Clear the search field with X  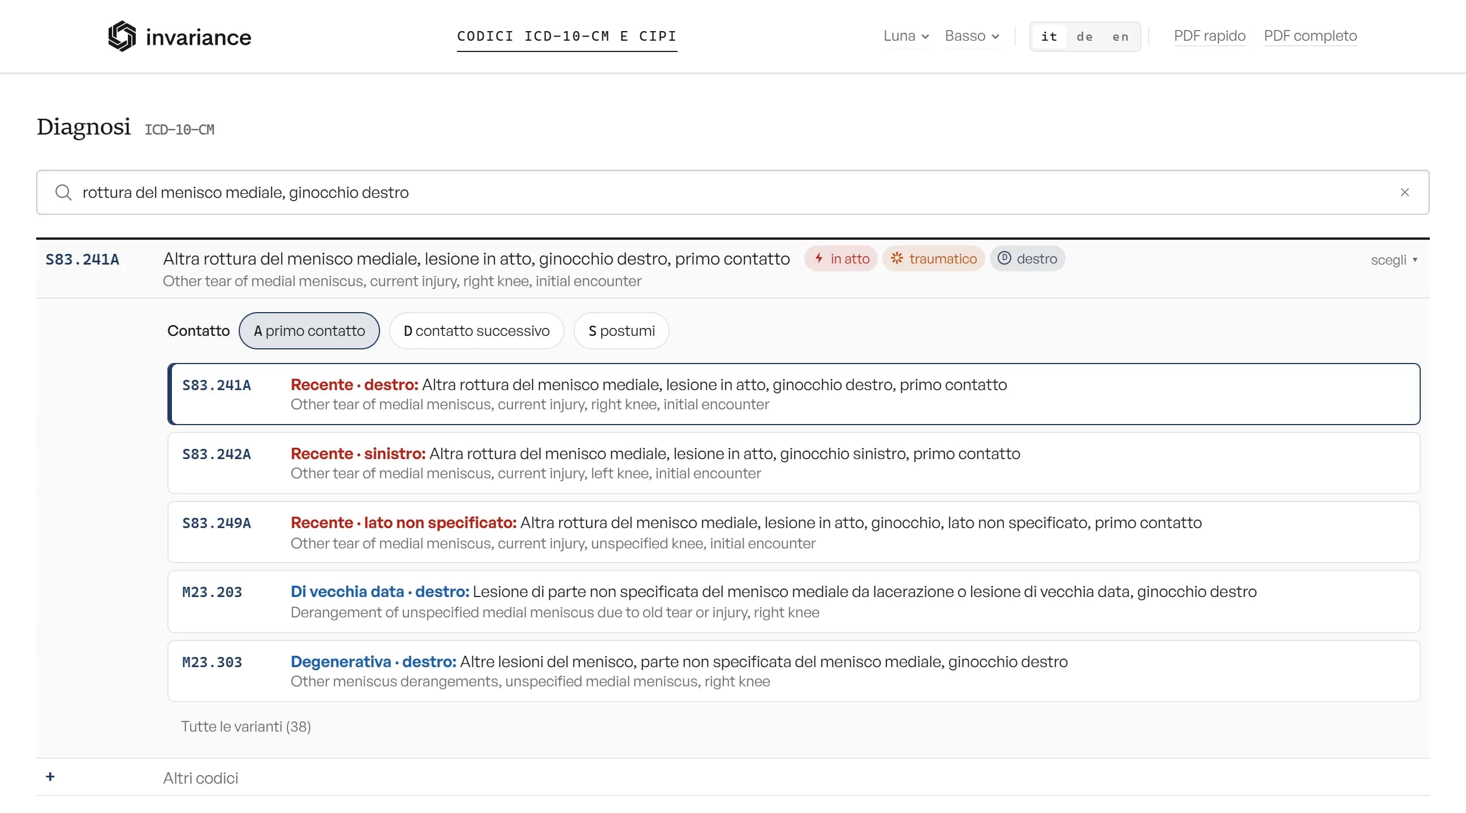point(1404,192)
